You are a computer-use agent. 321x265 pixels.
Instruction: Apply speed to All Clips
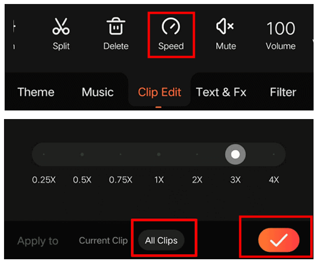coord(161,240)
